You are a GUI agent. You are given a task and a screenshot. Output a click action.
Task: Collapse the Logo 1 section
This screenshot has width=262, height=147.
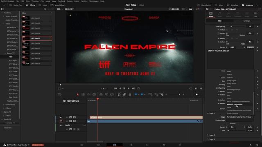tap(208, 114)
